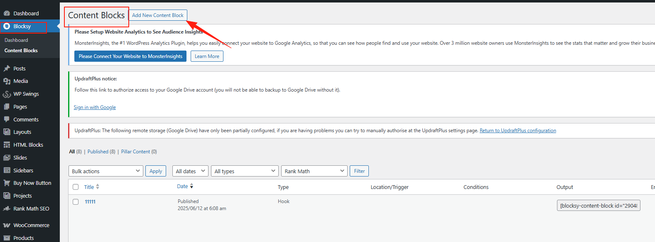Open the All types dropdown

[244, 171]
